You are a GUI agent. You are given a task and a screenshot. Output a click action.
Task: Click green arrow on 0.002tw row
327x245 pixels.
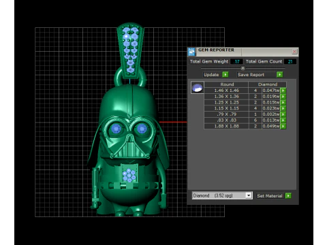click(x=283, y=114)
